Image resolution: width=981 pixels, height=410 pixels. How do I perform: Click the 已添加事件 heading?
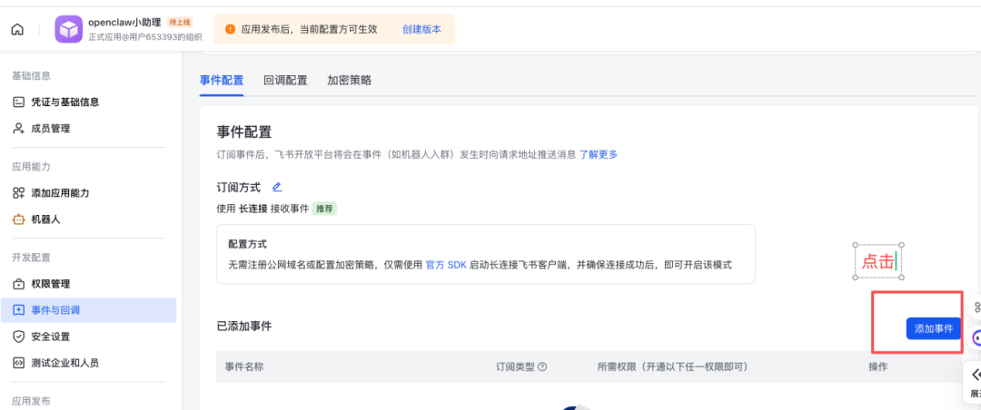coord(244,326)
